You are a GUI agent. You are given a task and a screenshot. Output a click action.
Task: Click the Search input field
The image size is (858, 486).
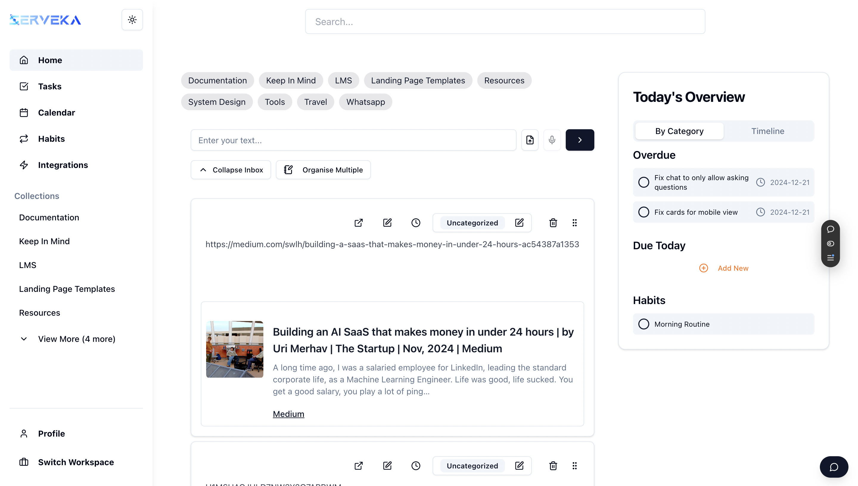(x=505, y=22)
